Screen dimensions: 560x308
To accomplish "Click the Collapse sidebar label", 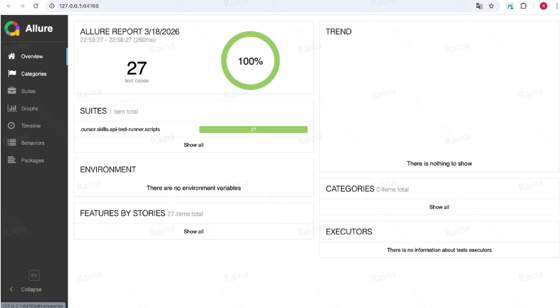I will [x=31, y=290].
